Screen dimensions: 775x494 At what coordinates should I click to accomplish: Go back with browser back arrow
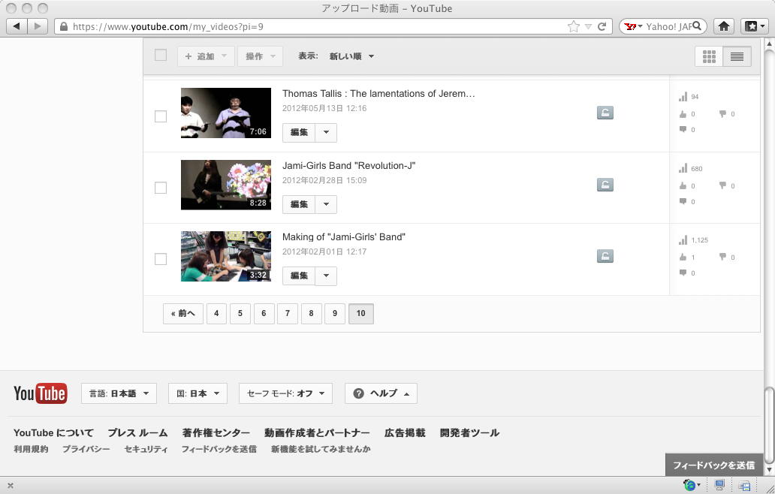[17, 26]
